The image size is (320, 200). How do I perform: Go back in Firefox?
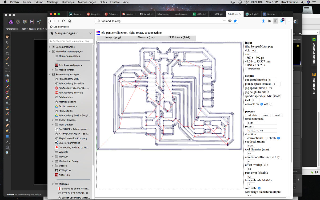[51, 21]
